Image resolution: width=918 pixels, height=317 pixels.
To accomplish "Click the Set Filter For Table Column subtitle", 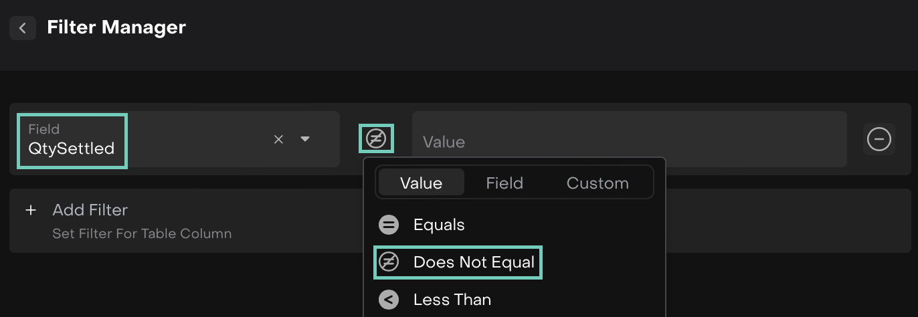I will [142, 233].
